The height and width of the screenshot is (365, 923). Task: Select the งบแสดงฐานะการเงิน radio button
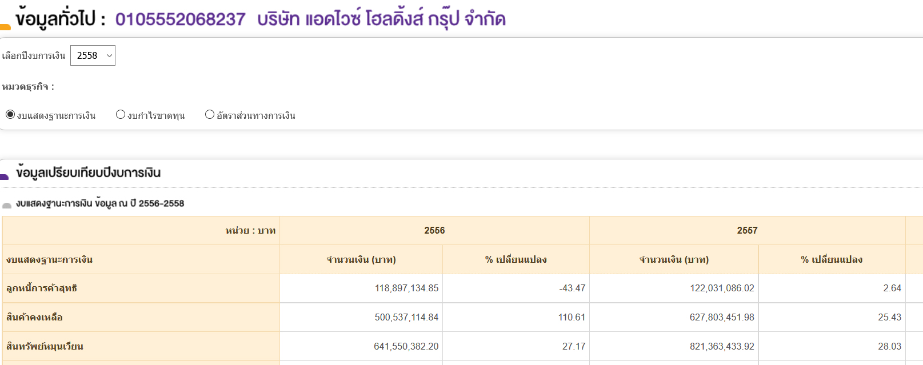10,115
